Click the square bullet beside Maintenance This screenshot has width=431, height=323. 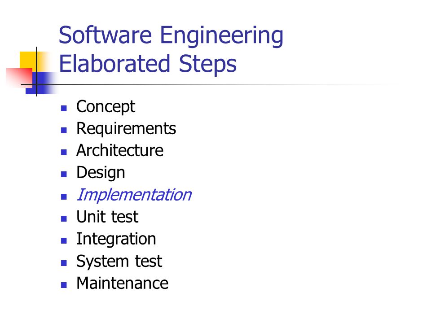click(64, 285)
